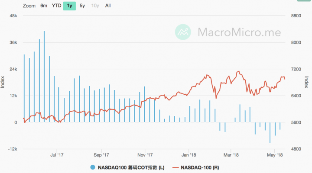Click the -12k left axis value
Viewport: 312px width, 173px height.
13,149
